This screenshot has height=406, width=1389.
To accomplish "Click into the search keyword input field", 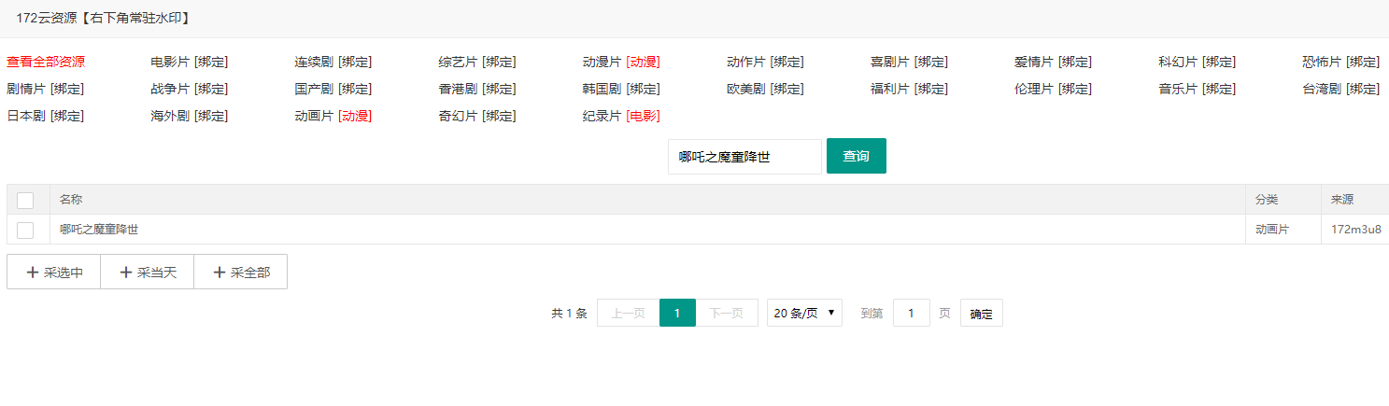I will (744, 157).
